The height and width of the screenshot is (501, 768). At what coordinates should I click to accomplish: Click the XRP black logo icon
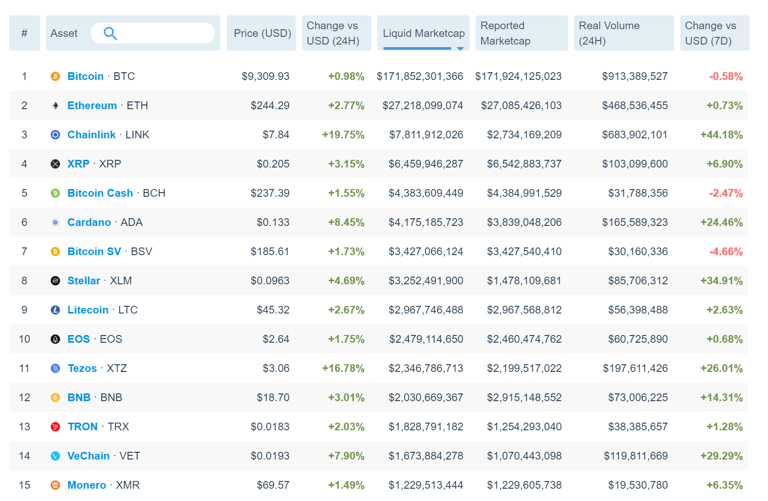click(55, 164)
